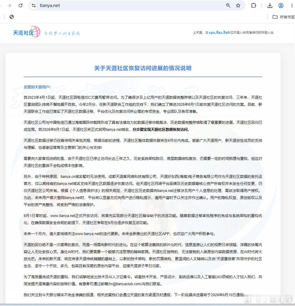Screen dimensions: 295x306
Task: Click the paragraph starting 另外，由于种种原因
Action: [143, 191]
